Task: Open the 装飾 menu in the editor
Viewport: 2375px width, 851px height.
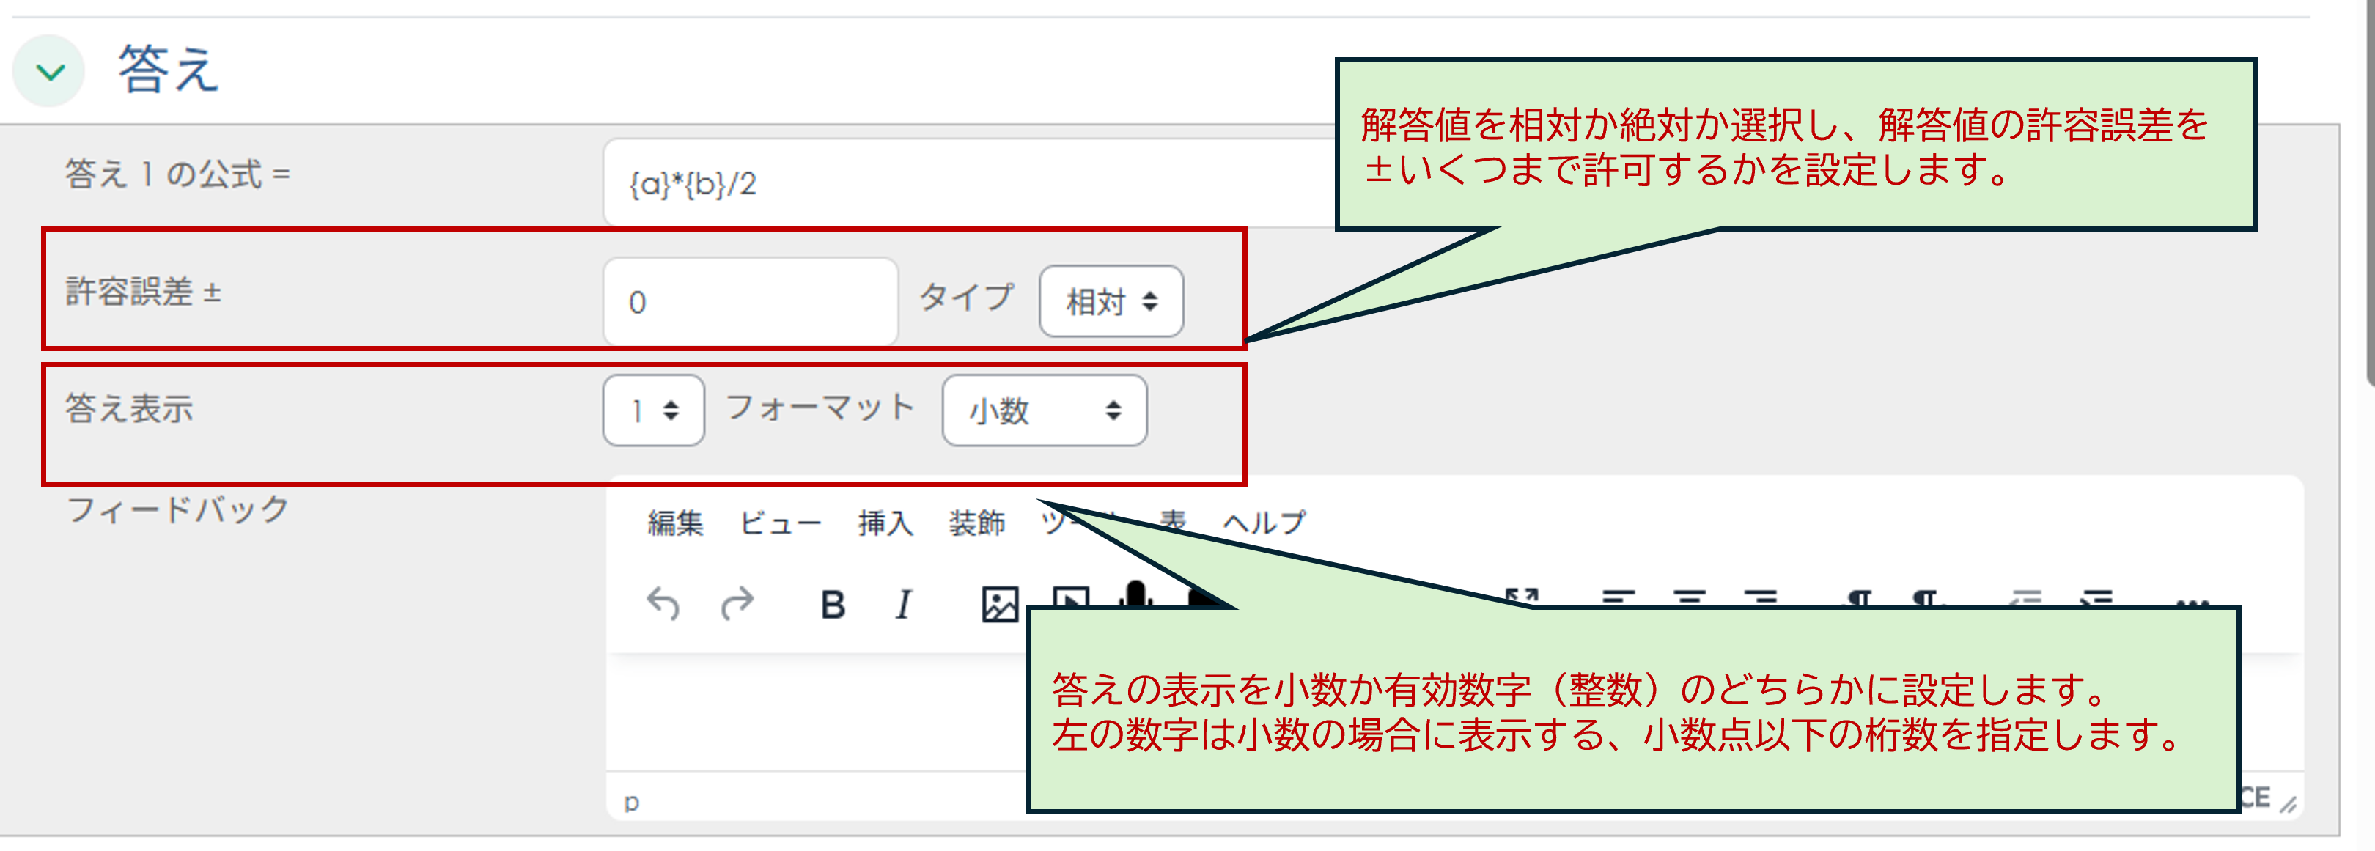Action: coord(974,522)
